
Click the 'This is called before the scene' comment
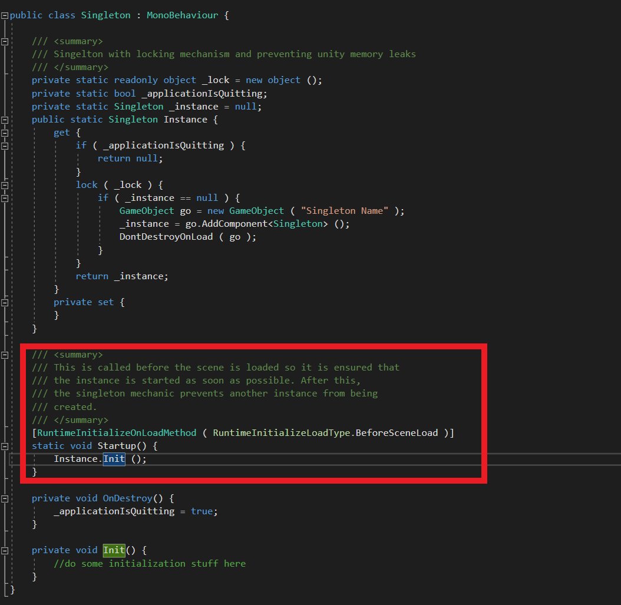pyautogui.click(x=216, y=368)
